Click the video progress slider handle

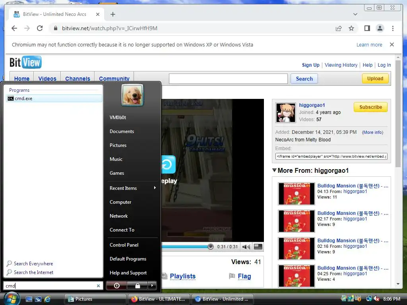(x=211, y=247)
